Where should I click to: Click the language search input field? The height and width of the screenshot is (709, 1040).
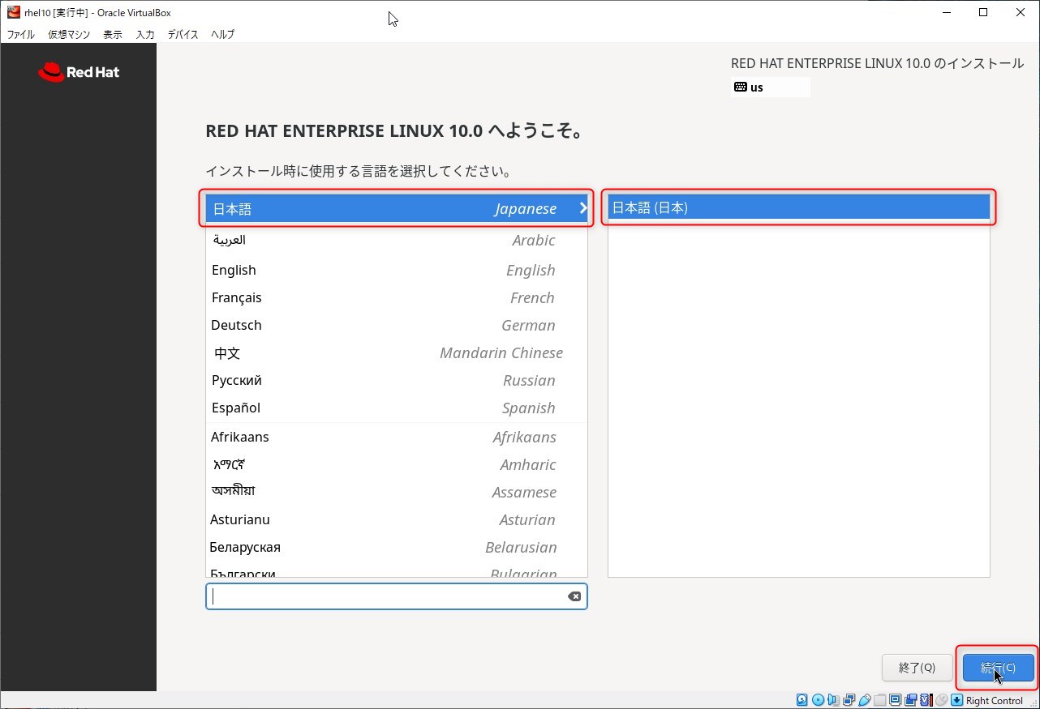tap(385, 596)
